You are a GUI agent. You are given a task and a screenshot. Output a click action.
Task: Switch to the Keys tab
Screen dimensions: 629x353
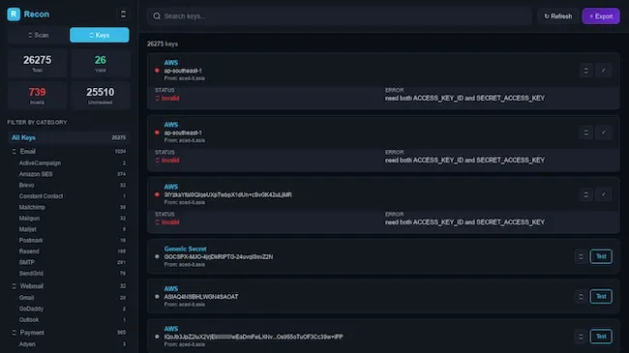tap(99, 35)
